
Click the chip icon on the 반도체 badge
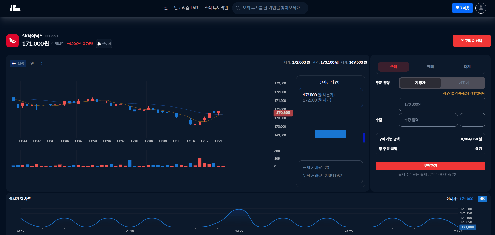point(99,44)
